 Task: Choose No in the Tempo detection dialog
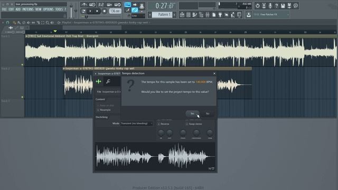coord(208,113)
